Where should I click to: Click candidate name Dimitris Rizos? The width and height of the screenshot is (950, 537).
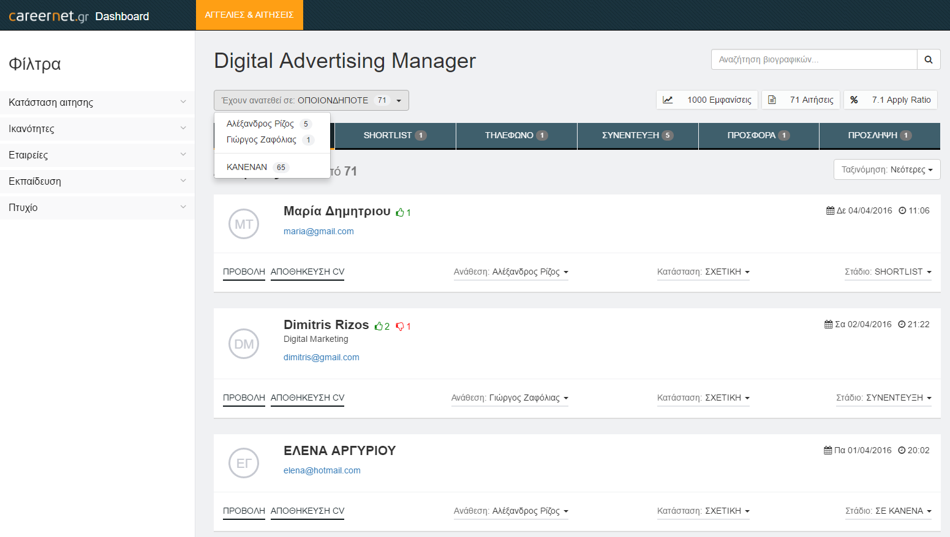point(326,325)
